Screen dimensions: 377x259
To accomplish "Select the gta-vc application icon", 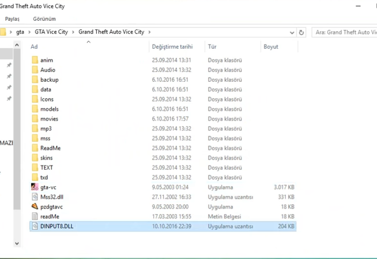I will [34, 187].
